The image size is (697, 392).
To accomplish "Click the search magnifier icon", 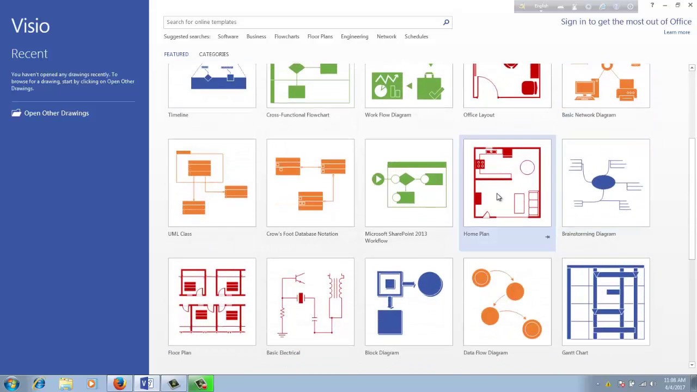I will tap(445, 22).
